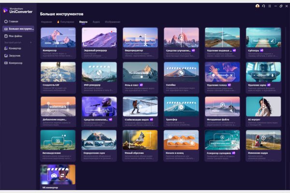Click the Wondershare UniConverter logo
The image size is (290, 193).
(x=18, y=11)
